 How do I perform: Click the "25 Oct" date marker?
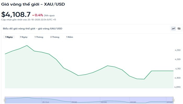coord(45,102)
